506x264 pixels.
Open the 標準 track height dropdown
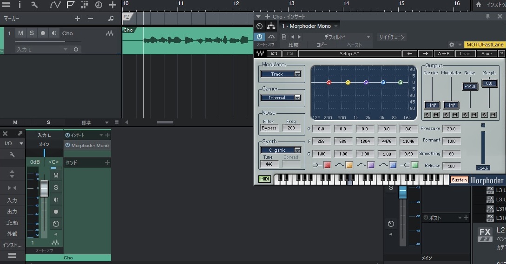click(95, 122)
